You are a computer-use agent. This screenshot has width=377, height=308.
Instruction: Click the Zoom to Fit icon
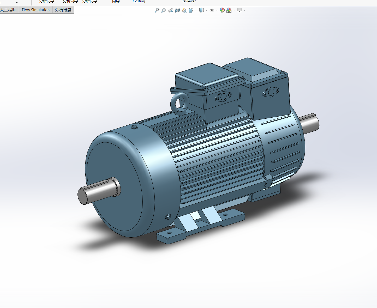click(x=157, y=10)
